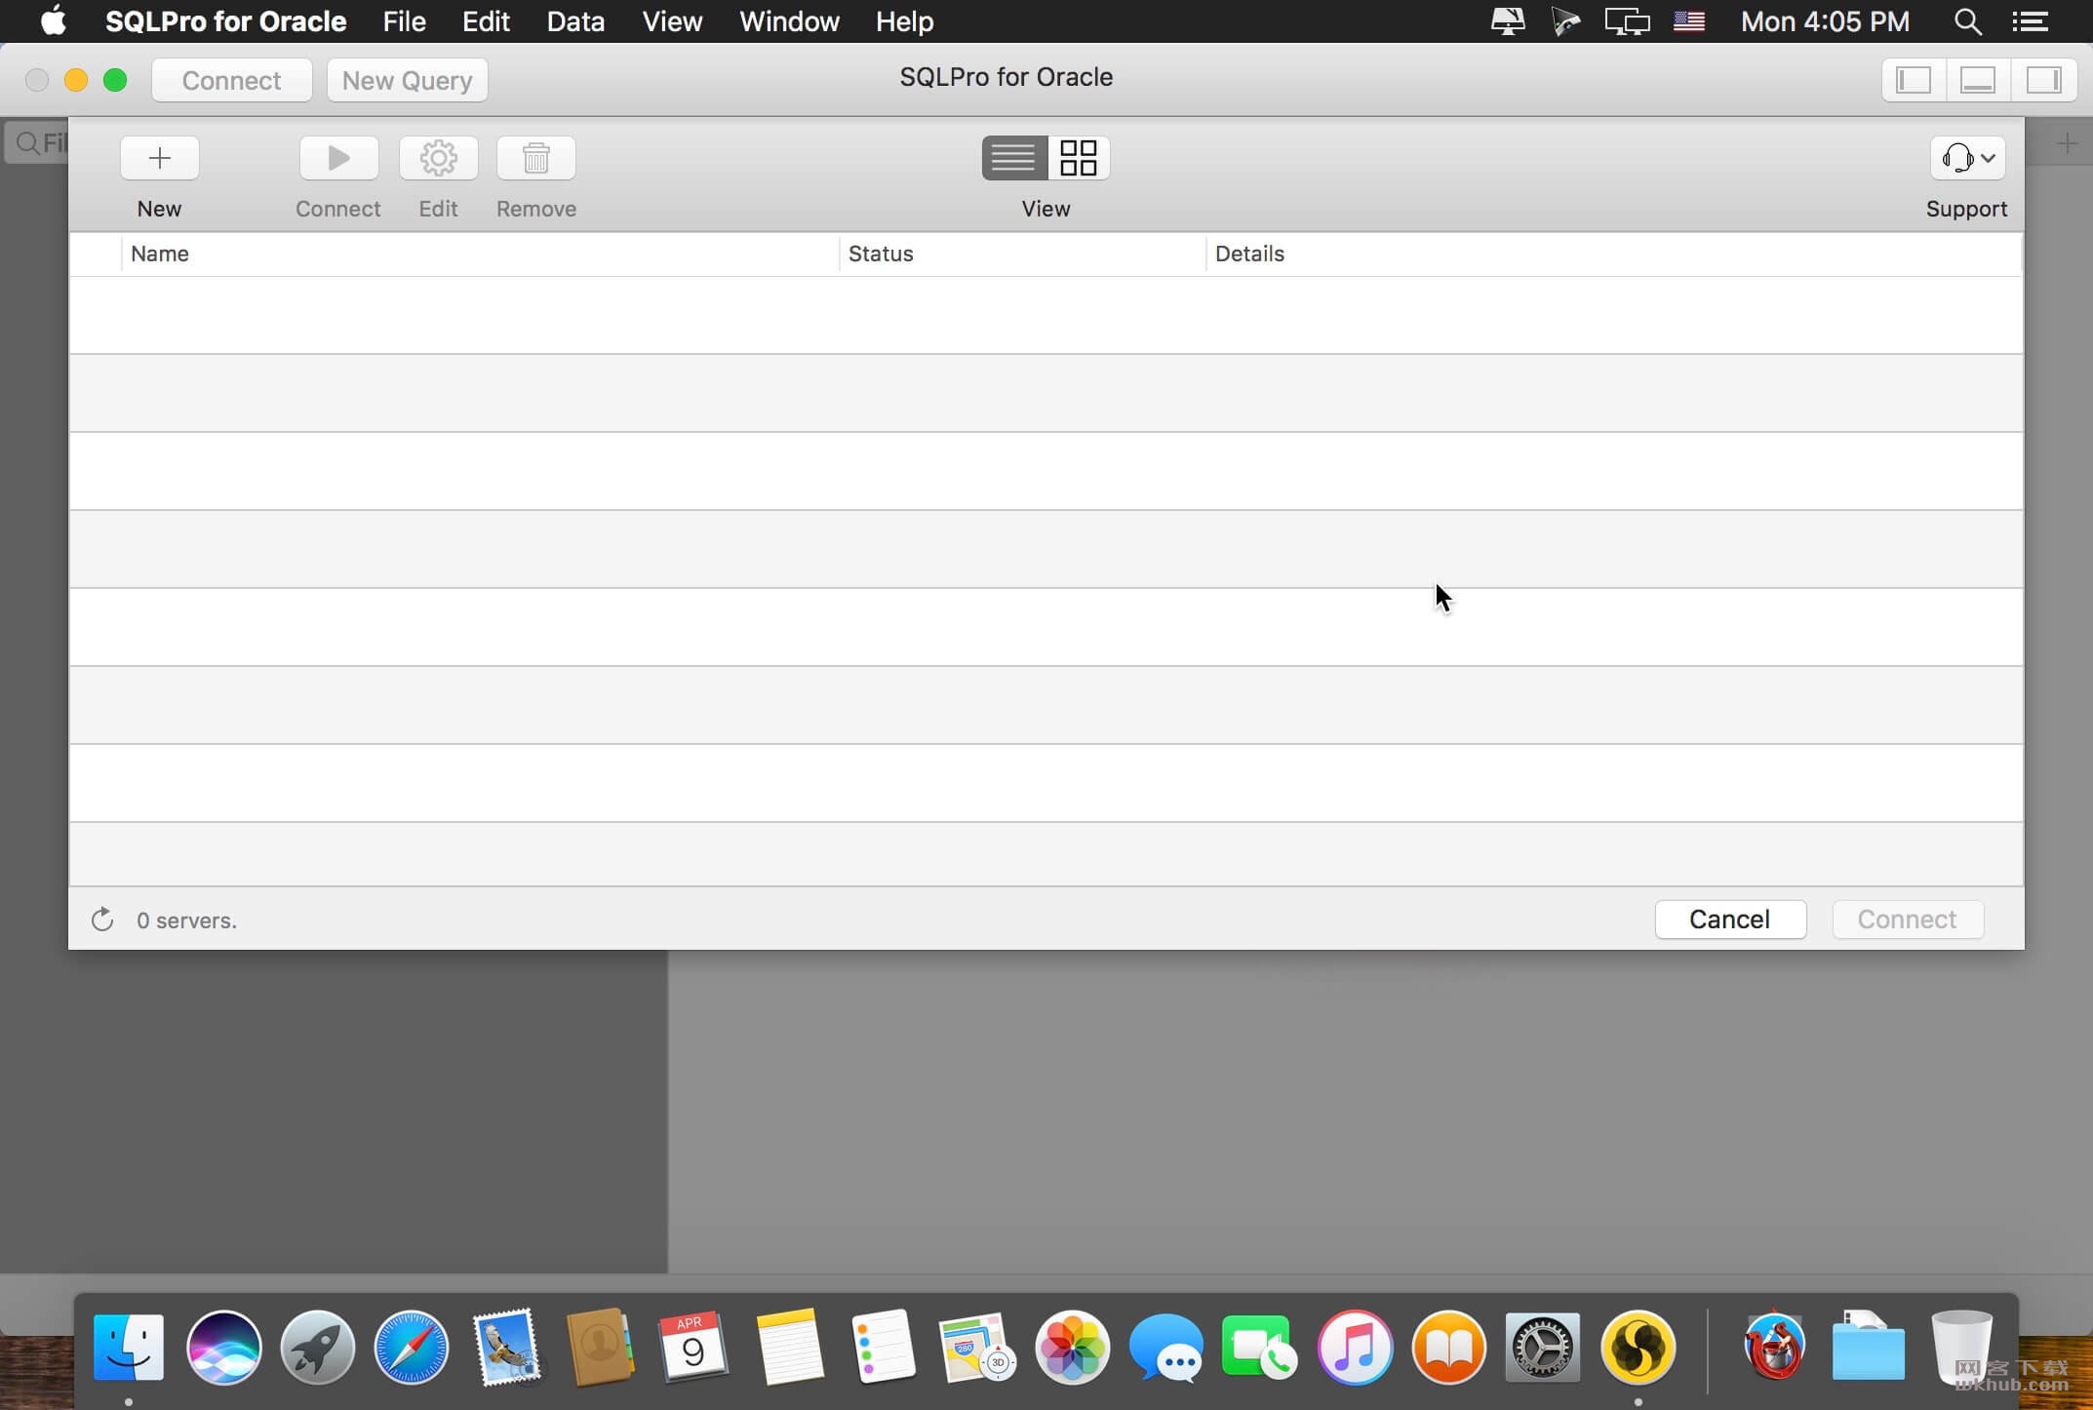Click the filter search field in the sidebar
The width and height of the screenshot is (2093, 1410).
(x=37, y=143)
